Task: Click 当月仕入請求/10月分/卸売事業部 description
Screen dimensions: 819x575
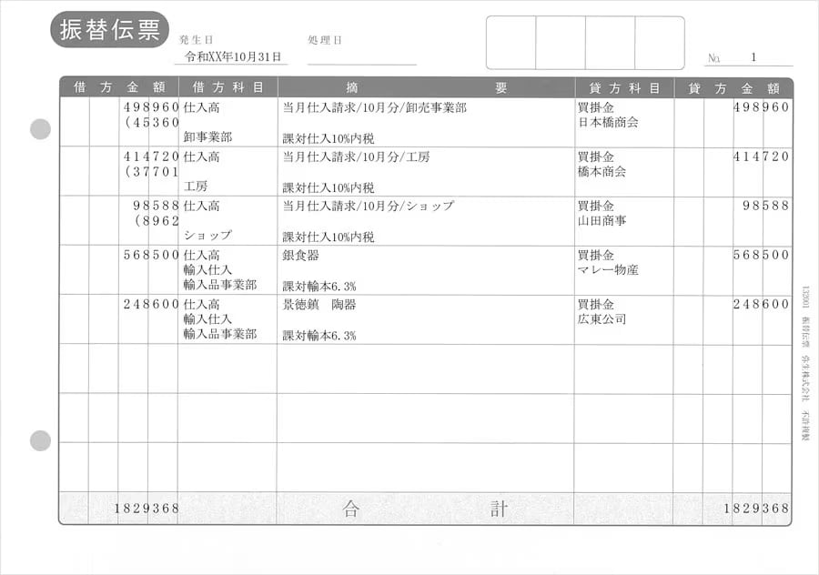Action: pos(375,107)
